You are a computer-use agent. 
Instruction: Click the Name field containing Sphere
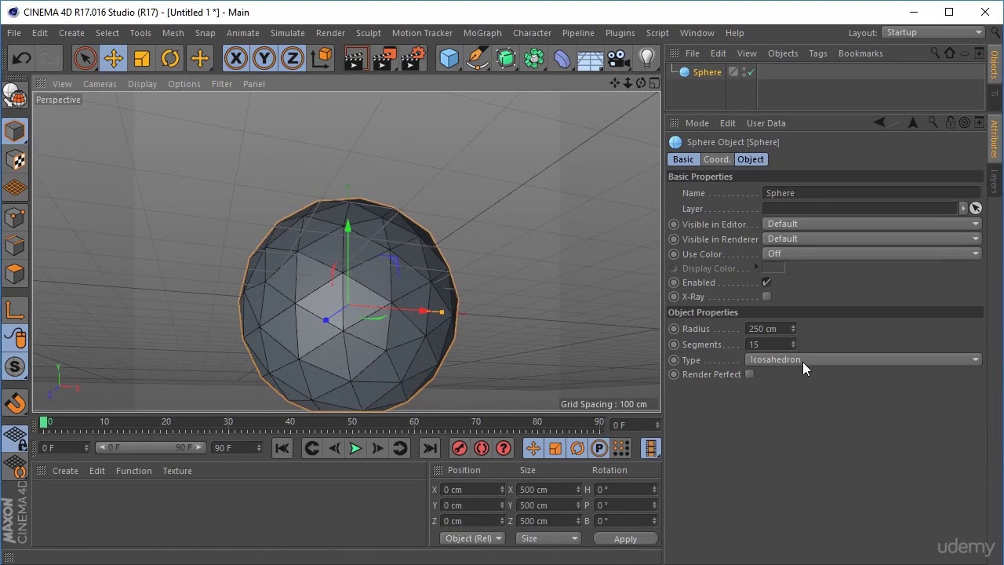point(871,193)
